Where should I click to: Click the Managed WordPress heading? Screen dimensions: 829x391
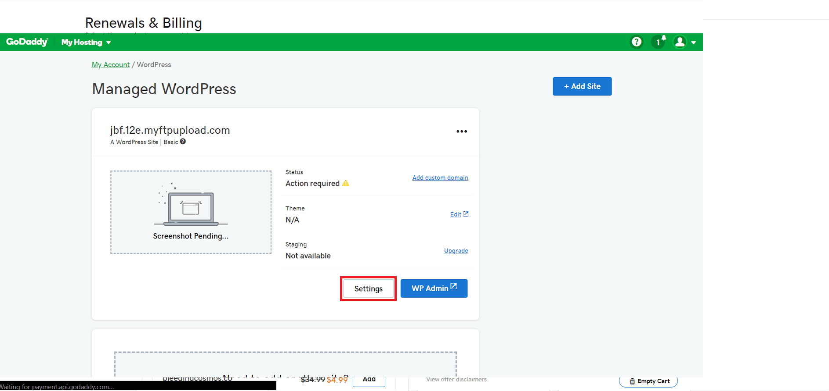(164, 89)
